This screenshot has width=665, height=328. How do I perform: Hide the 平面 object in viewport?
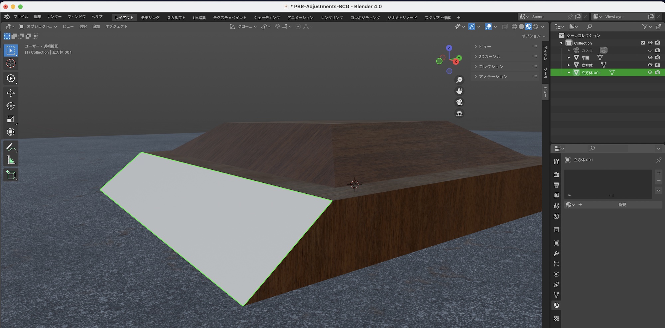(650, 57)
